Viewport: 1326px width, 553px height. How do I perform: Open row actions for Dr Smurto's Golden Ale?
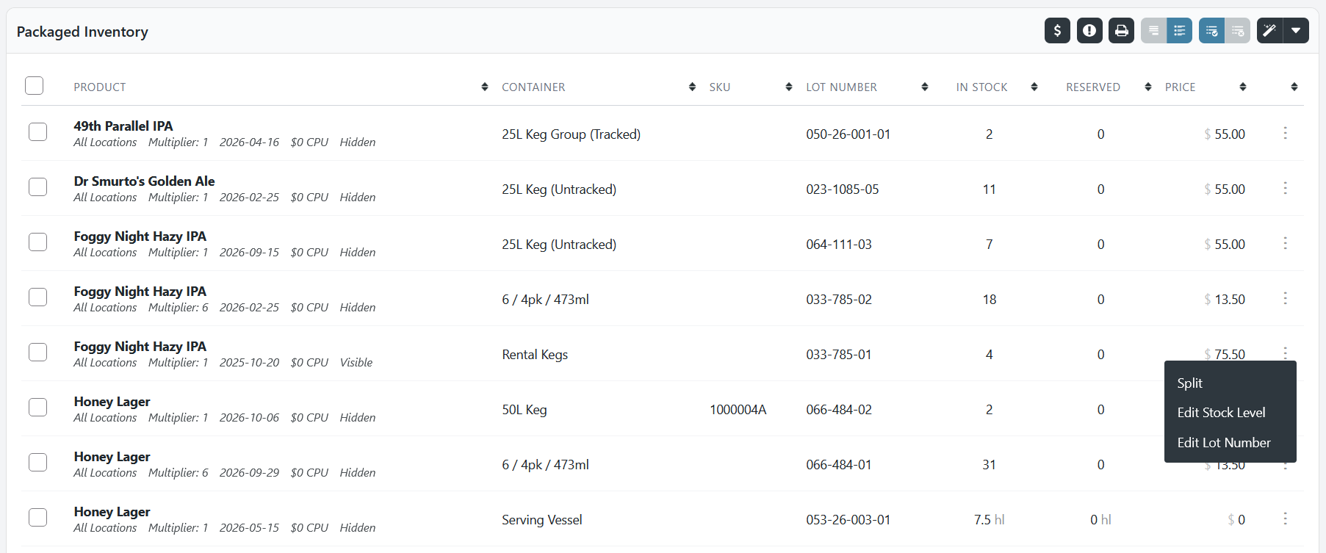click(1285, 188)
